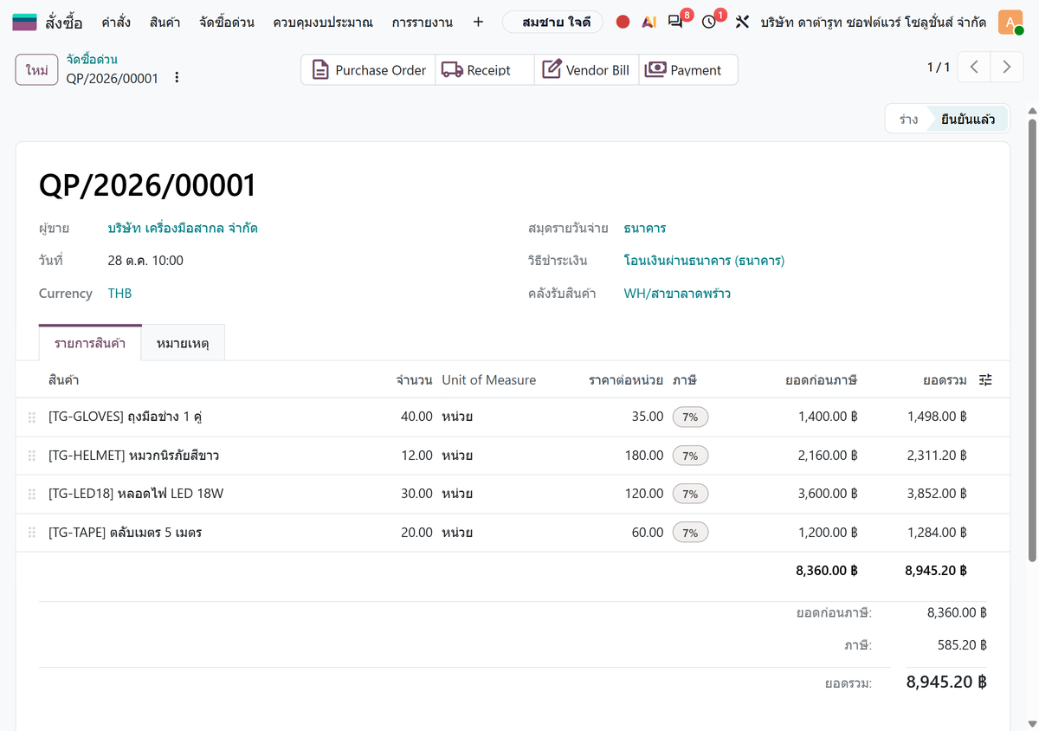Open the chat messages icon with badge
Image resolution: width=1039 pixels, height=731 pixels.
677,22
